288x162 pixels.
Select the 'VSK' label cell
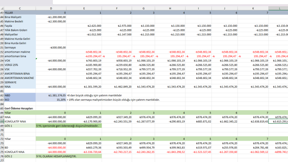(20, 69)
